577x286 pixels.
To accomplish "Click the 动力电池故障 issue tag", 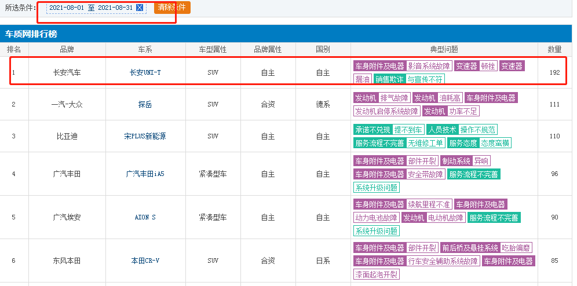I will (376, 217).
